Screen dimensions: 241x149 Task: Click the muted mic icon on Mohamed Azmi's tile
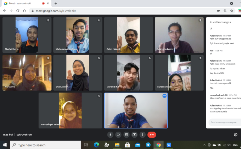201,20
